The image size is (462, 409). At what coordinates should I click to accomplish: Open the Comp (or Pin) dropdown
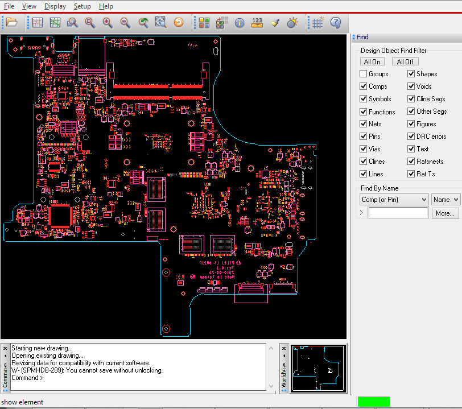(394, 200)
